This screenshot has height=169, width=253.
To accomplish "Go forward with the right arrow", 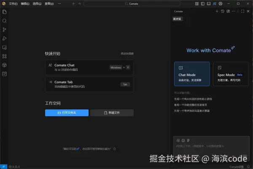I will (x=79, y=3).
